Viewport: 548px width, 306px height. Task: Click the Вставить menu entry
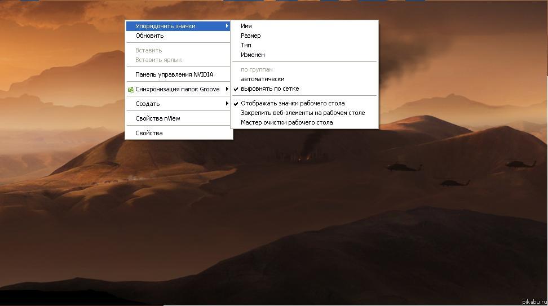pos(148,50)
